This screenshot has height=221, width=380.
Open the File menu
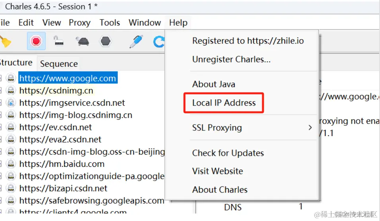tap(4, 23)
